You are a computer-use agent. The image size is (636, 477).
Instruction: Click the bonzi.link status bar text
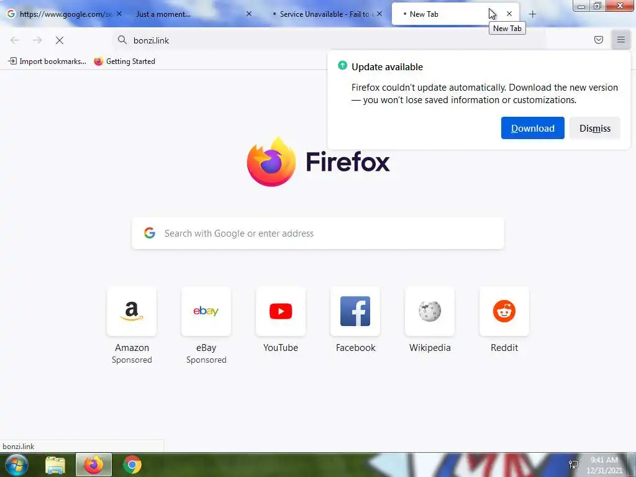(x=18, y=446)
